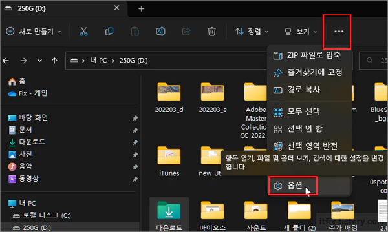Go back with the left arrow
This screenshot has width=388, height=232.
point(6,61)
